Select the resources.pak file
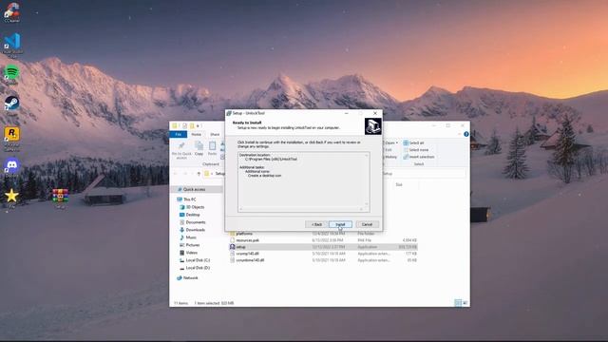Viewport: 608px width, 342px height. click(323, 240)
